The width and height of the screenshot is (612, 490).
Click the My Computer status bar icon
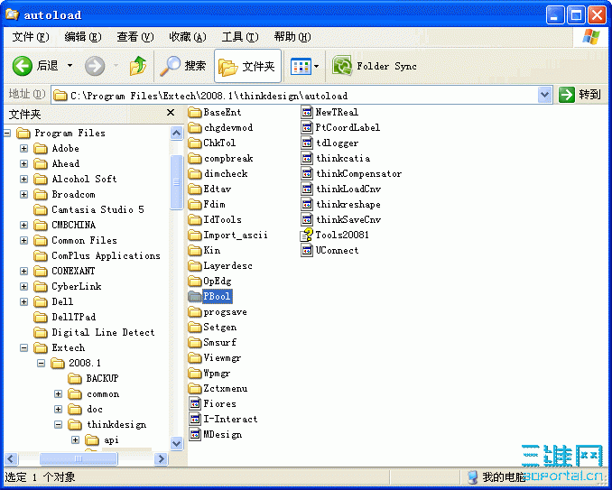click(x=472, y=477)
